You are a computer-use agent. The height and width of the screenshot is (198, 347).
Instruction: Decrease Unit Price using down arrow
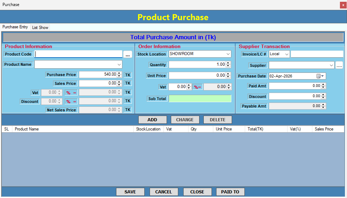point(228,77)
